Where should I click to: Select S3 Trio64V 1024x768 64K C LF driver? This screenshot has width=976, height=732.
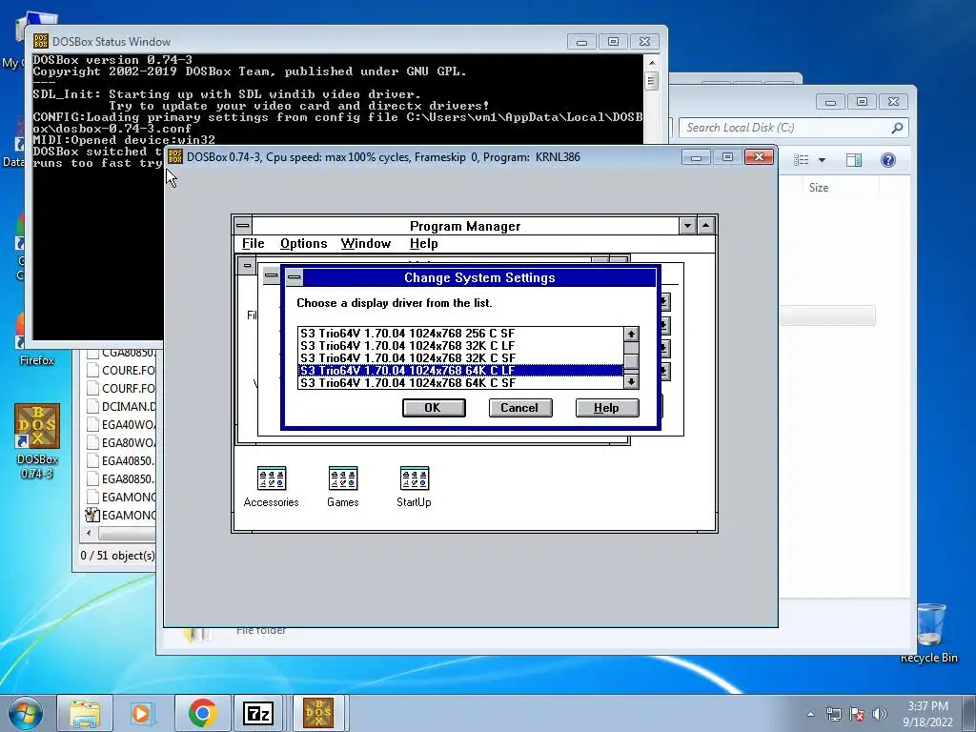click(460, 371)
